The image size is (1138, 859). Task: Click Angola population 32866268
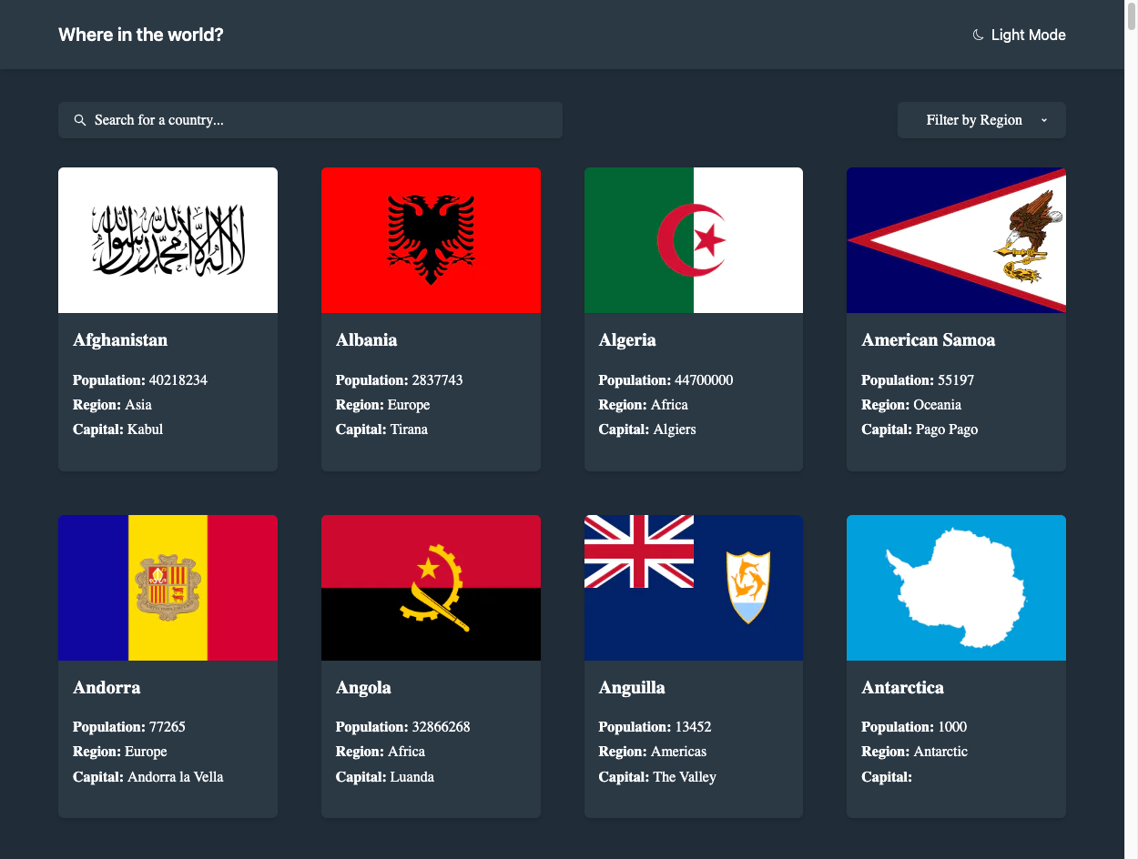[x=403, y=727]
